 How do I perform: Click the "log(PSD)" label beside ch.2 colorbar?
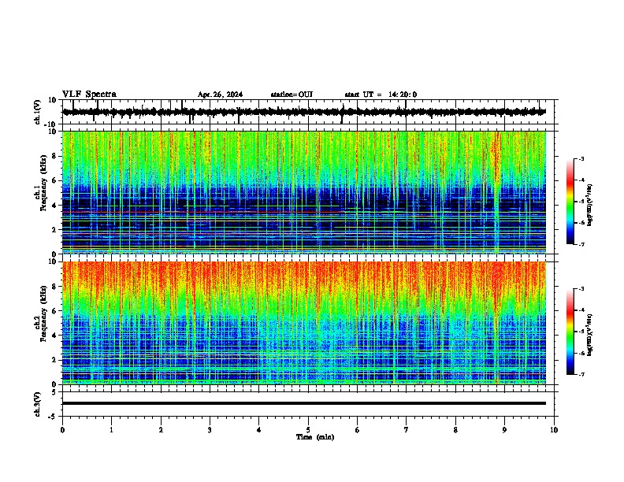pos(590,335)
